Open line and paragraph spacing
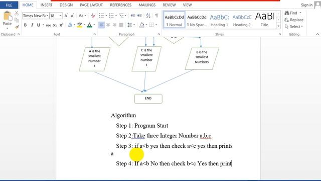This screenshot has height=181, width=321. click(x=131, y=25)
